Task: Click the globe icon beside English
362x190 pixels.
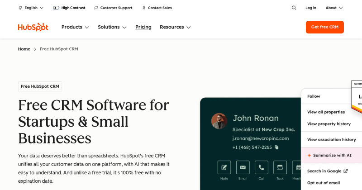Action: tap(20, 8)
